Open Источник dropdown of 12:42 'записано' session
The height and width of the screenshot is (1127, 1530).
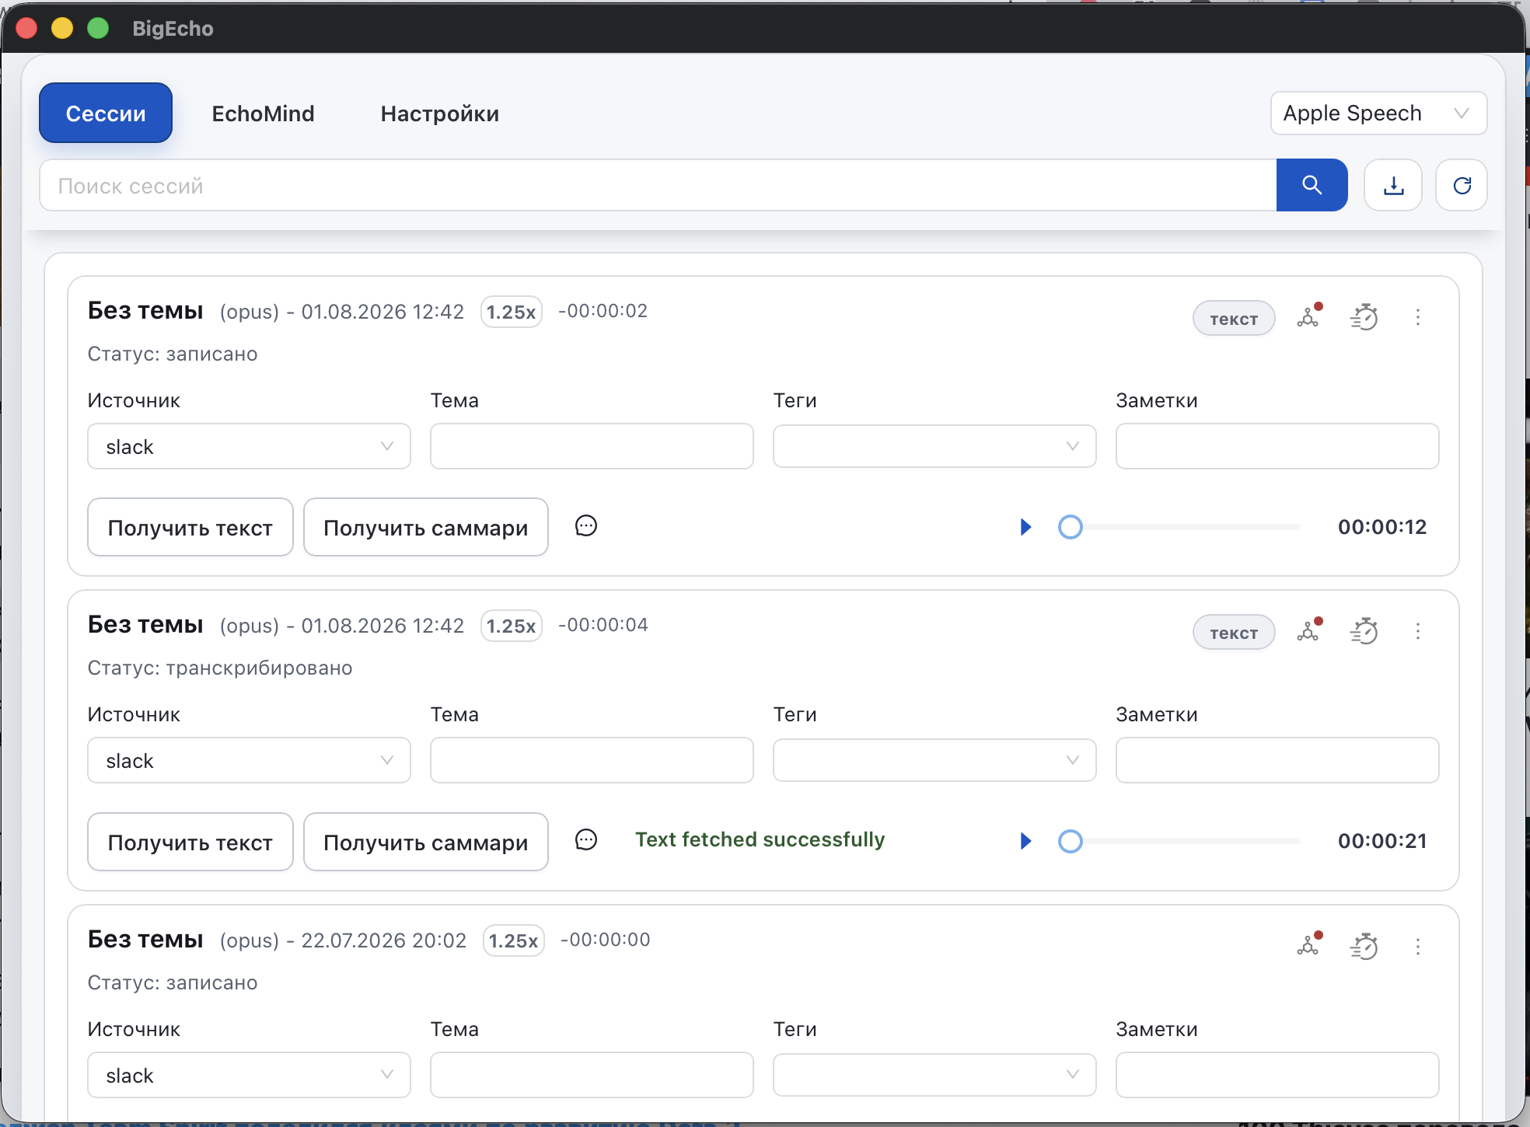pos(249,446)
